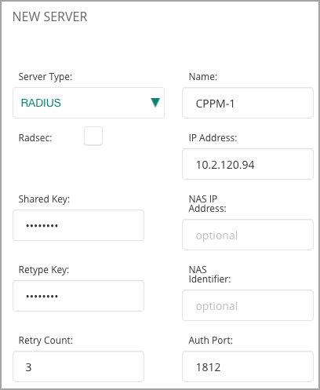Focus the Auth Port field showing 1812
Image resolution: width=320 pixels, height=390 pixels.
(x=248, y=366)
